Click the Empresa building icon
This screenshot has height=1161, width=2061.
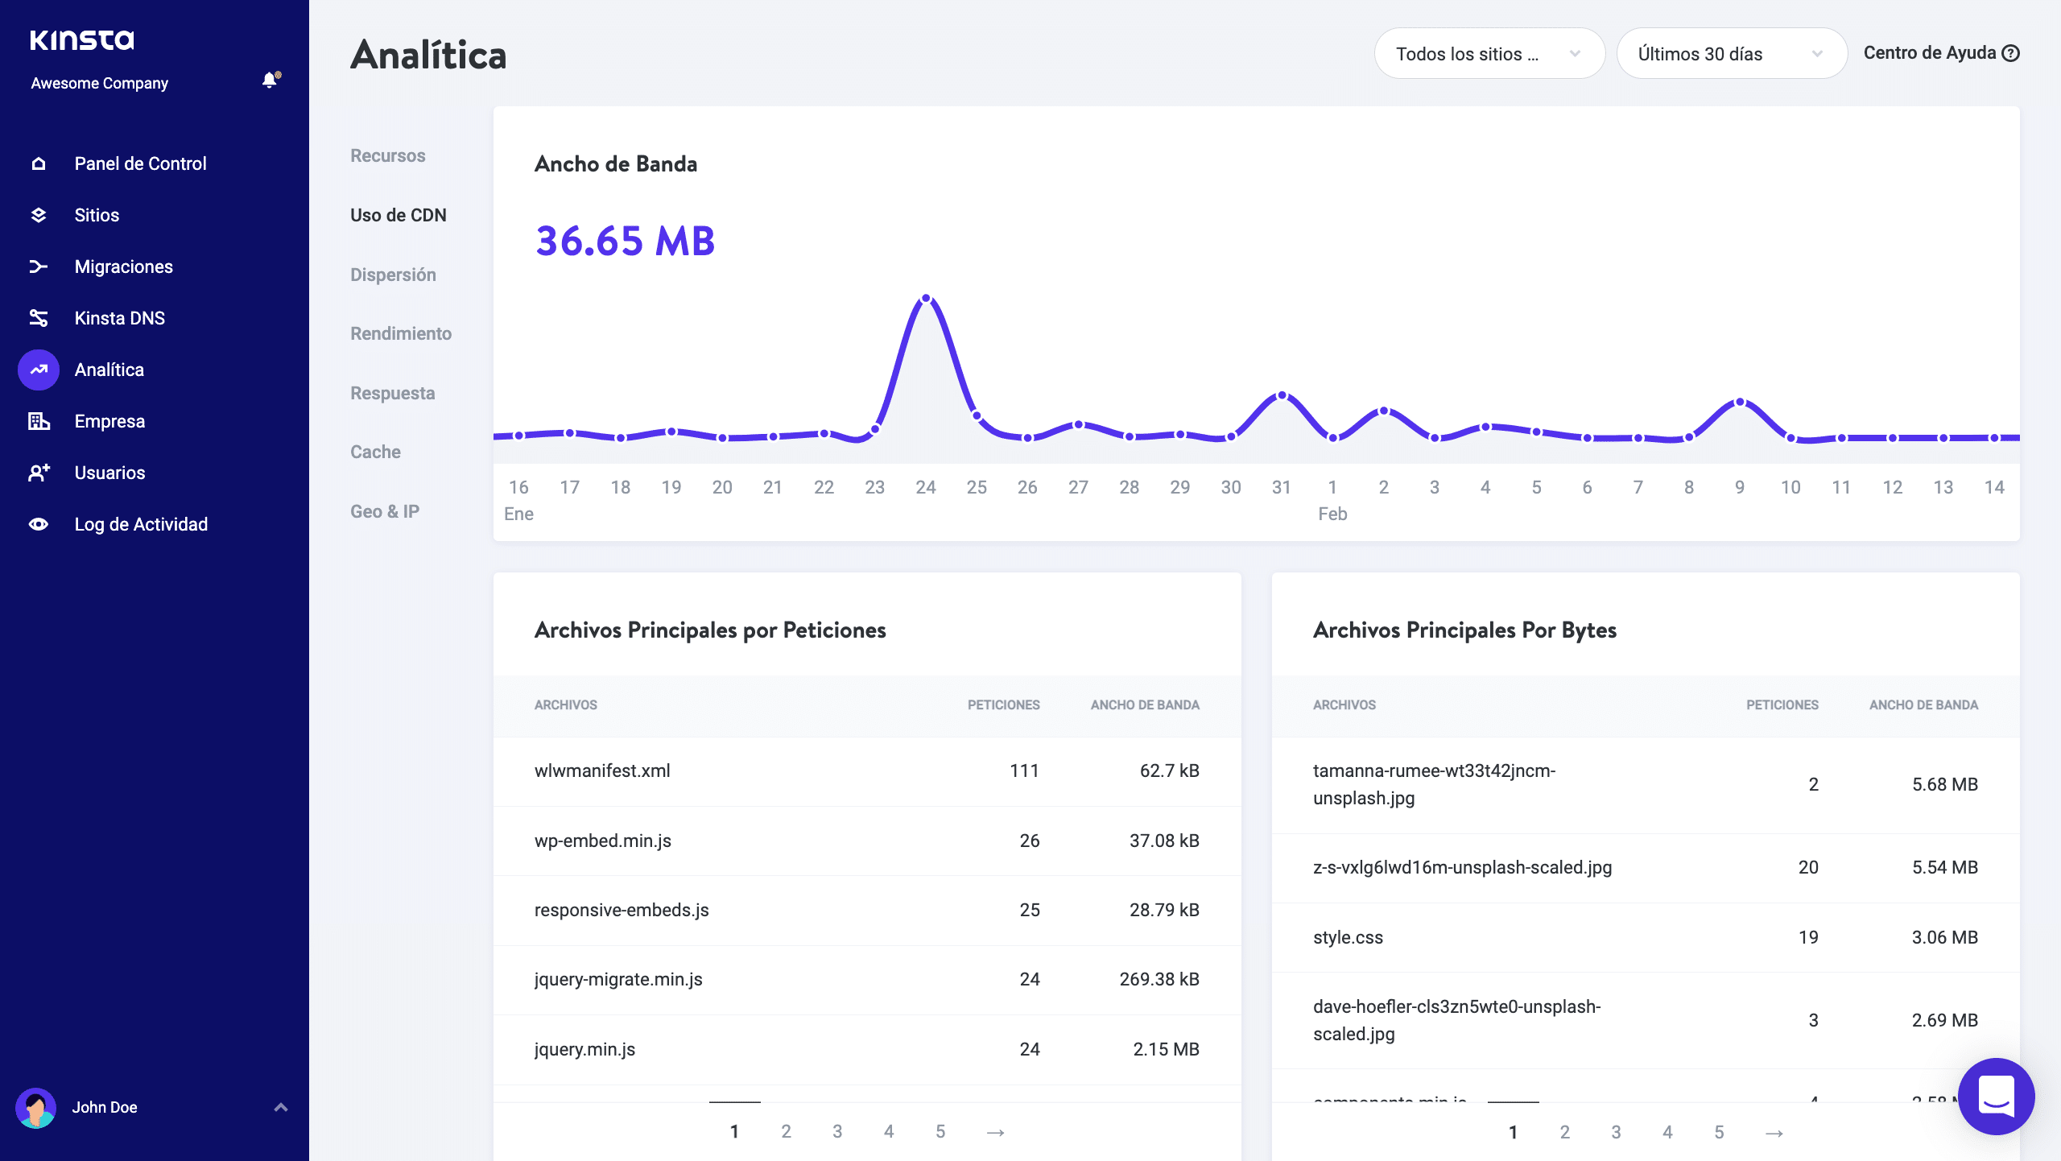39,421
